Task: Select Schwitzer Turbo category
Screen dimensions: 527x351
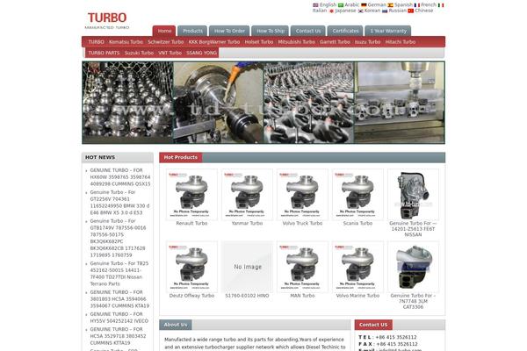Action: tap(166, 42)
